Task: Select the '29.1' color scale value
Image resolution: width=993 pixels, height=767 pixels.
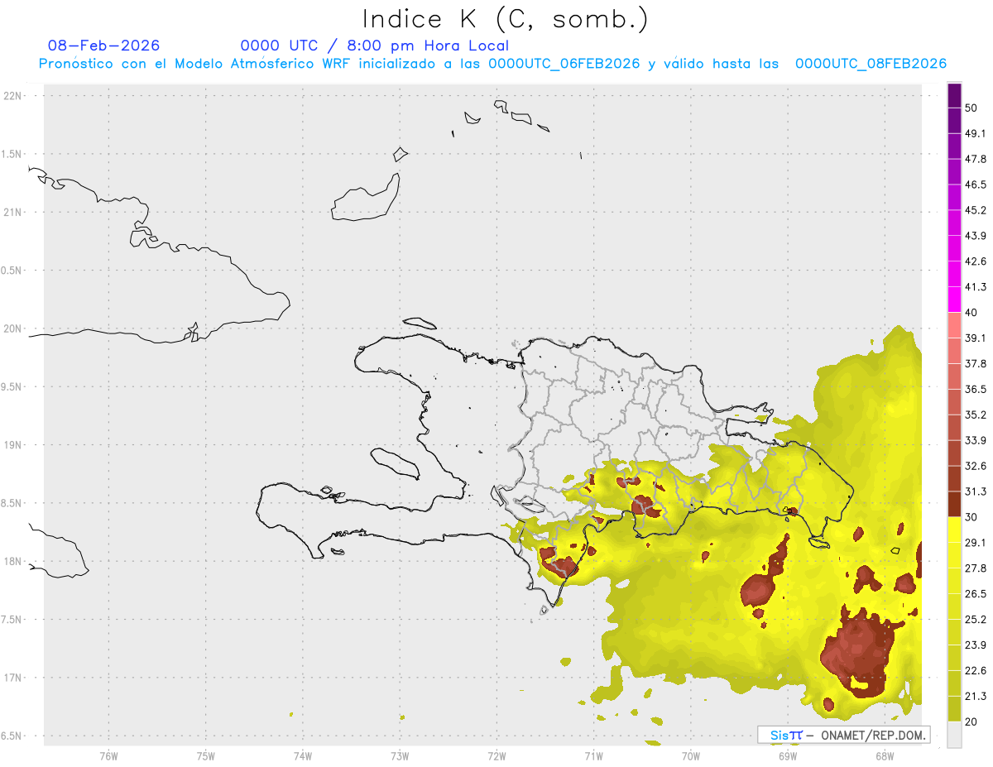Action: 976,543
